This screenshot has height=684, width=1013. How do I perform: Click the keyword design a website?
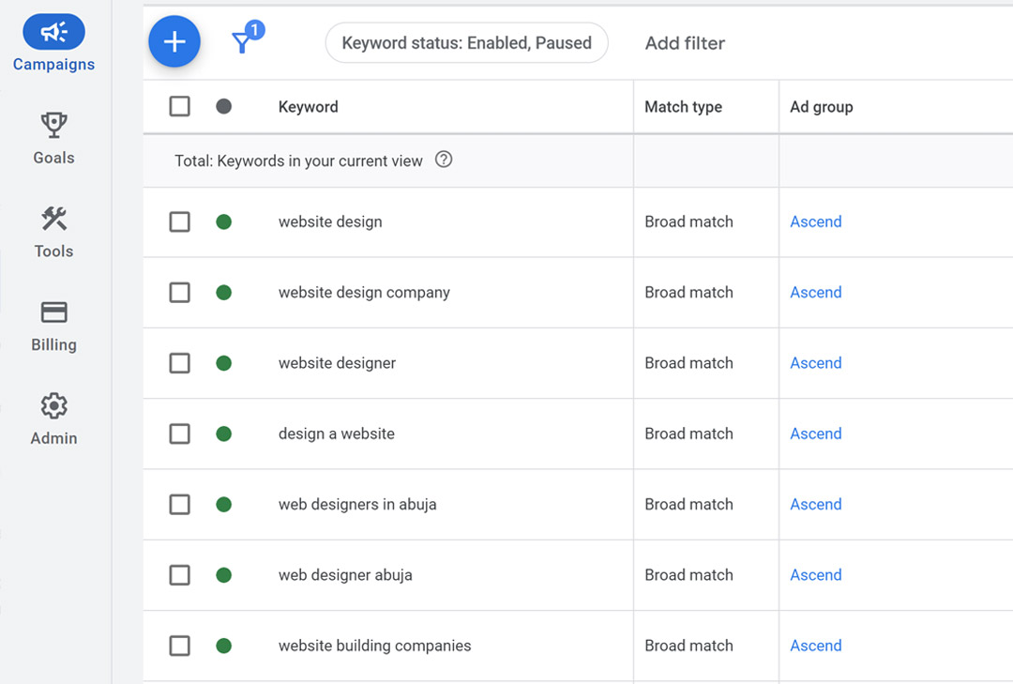pos(337,433)
